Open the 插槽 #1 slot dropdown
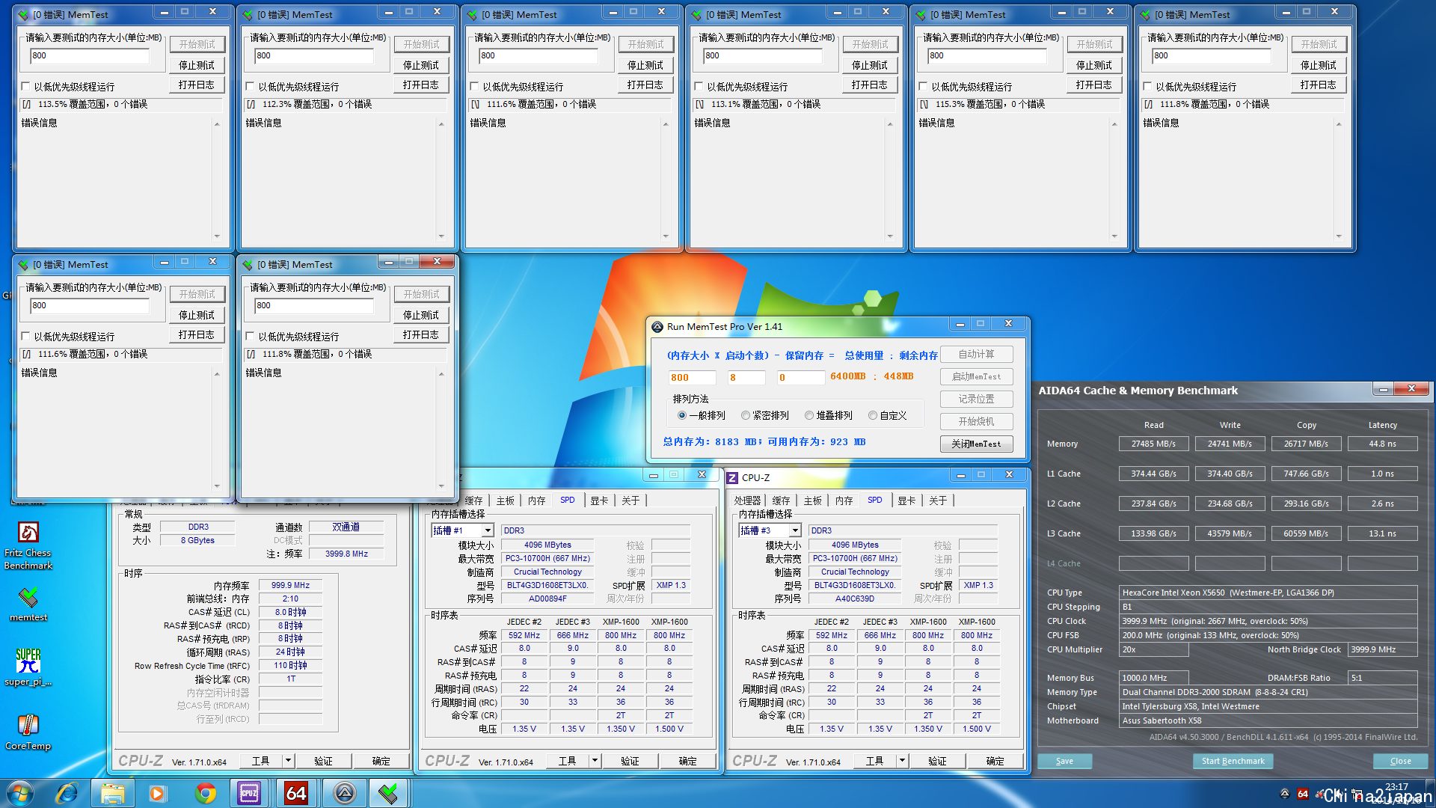1436x808 pixels. tap(488, 530)
